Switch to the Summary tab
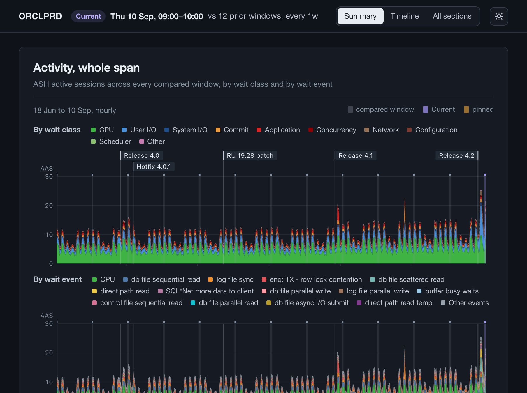 click(360, 16)
